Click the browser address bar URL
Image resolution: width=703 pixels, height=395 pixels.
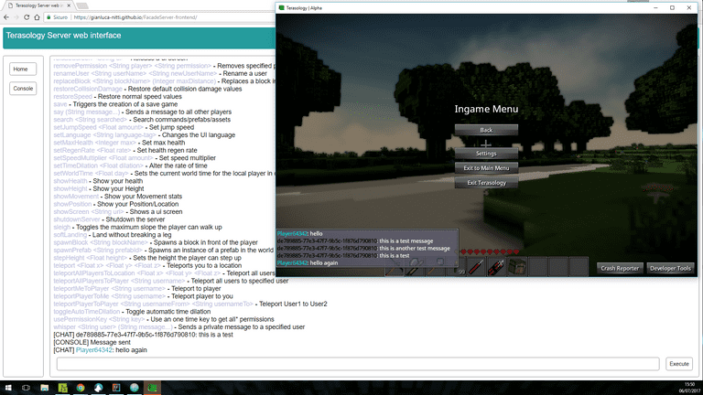135,17
